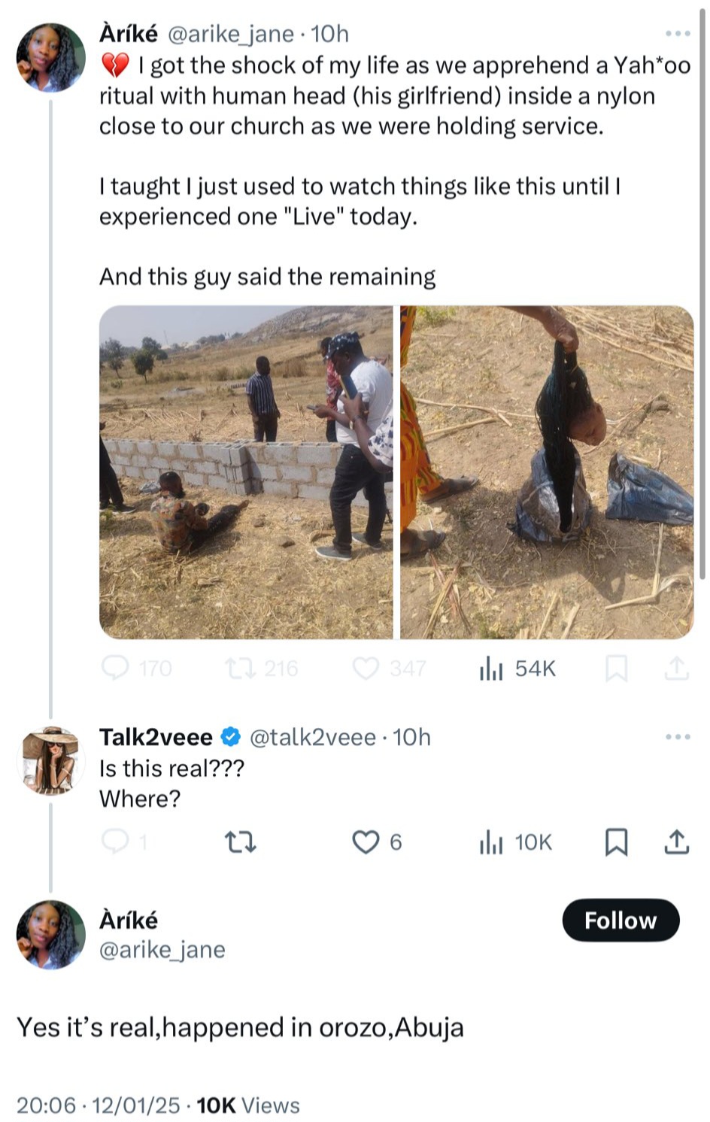Bookmark Talk2veee's reply
Screen dimensions: 710x1122
pos(616,842)
